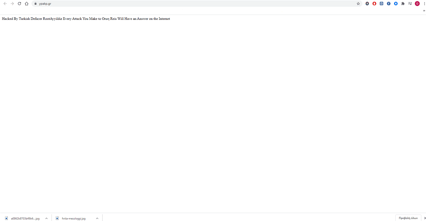Click the Προβολή όλων show all button

point(408,218)
